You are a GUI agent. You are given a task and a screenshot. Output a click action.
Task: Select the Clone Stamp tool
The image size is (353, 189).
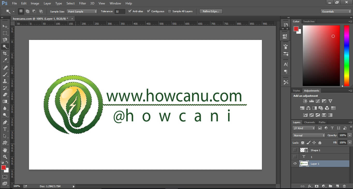[5, 81]
